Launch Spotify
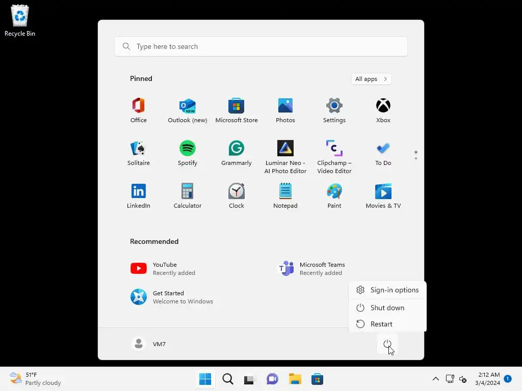 pyautogui.click(x=188, y=153)
